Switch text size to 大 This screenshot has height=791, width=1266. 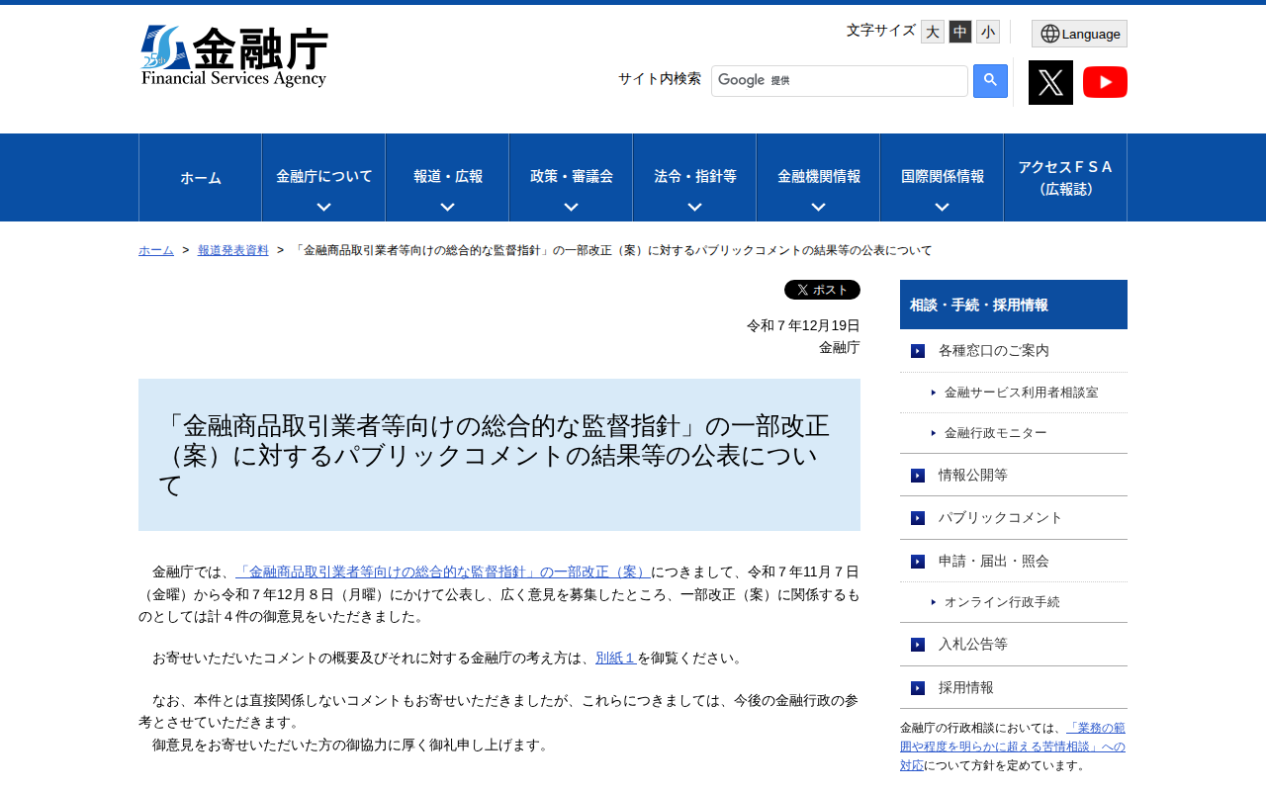931,31
